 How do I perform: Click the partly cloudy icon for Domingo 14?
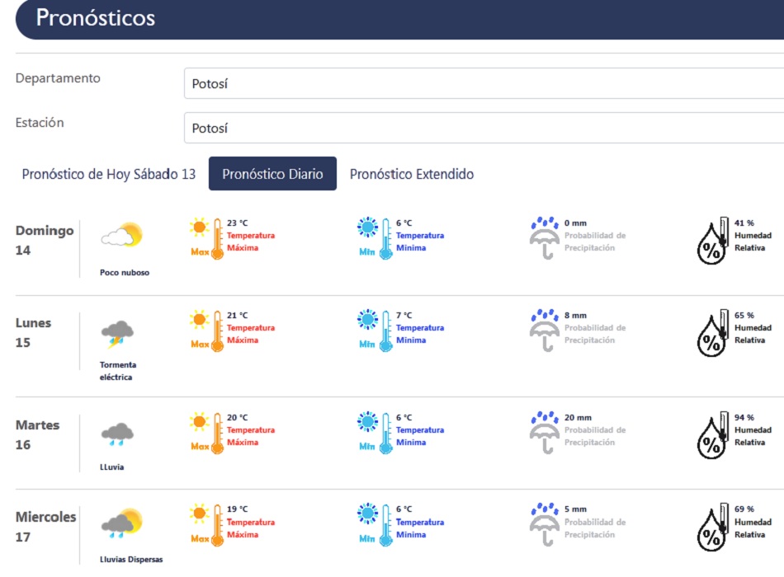[122, 236]
